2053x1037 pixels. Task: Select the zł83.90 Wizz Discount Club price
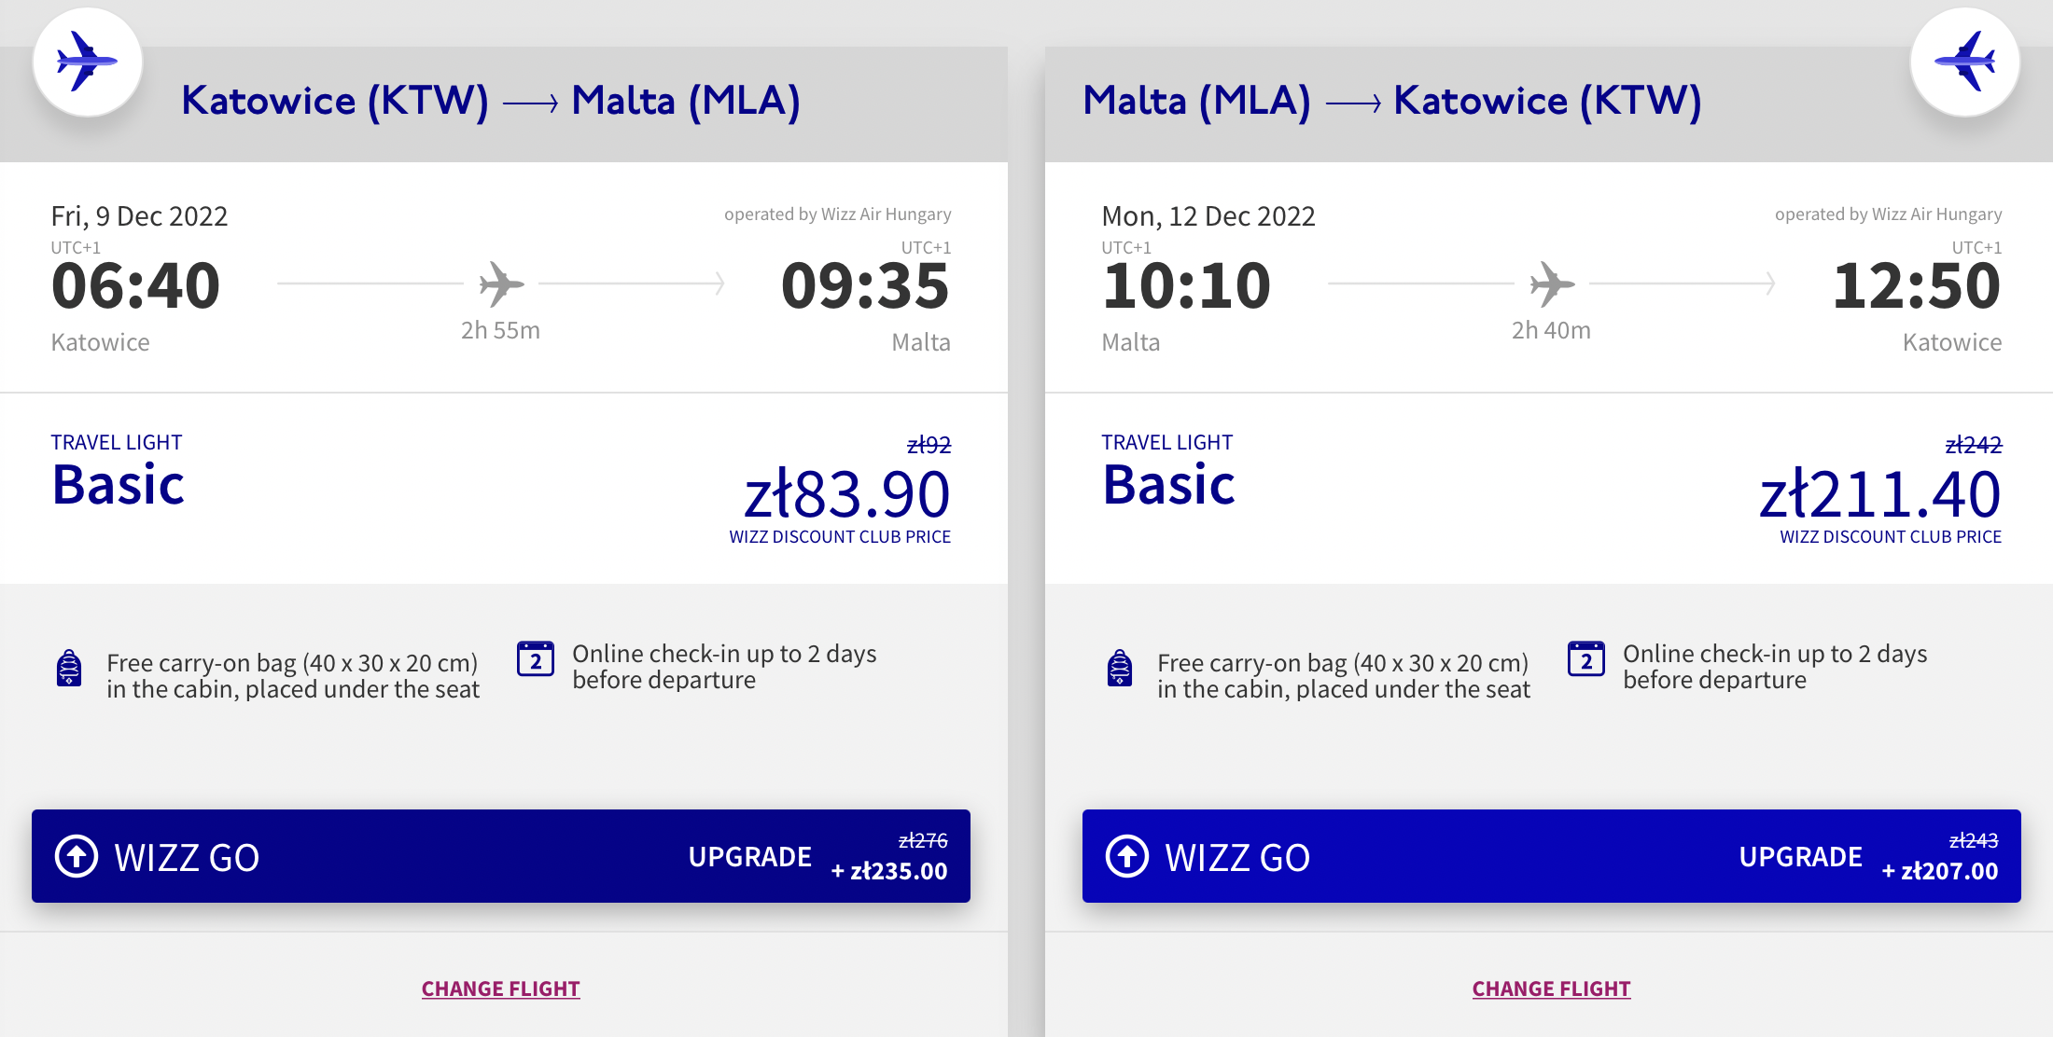[846, 494]
